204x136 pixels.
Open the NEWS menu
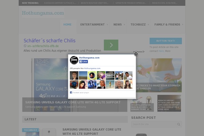click(118, 24)
